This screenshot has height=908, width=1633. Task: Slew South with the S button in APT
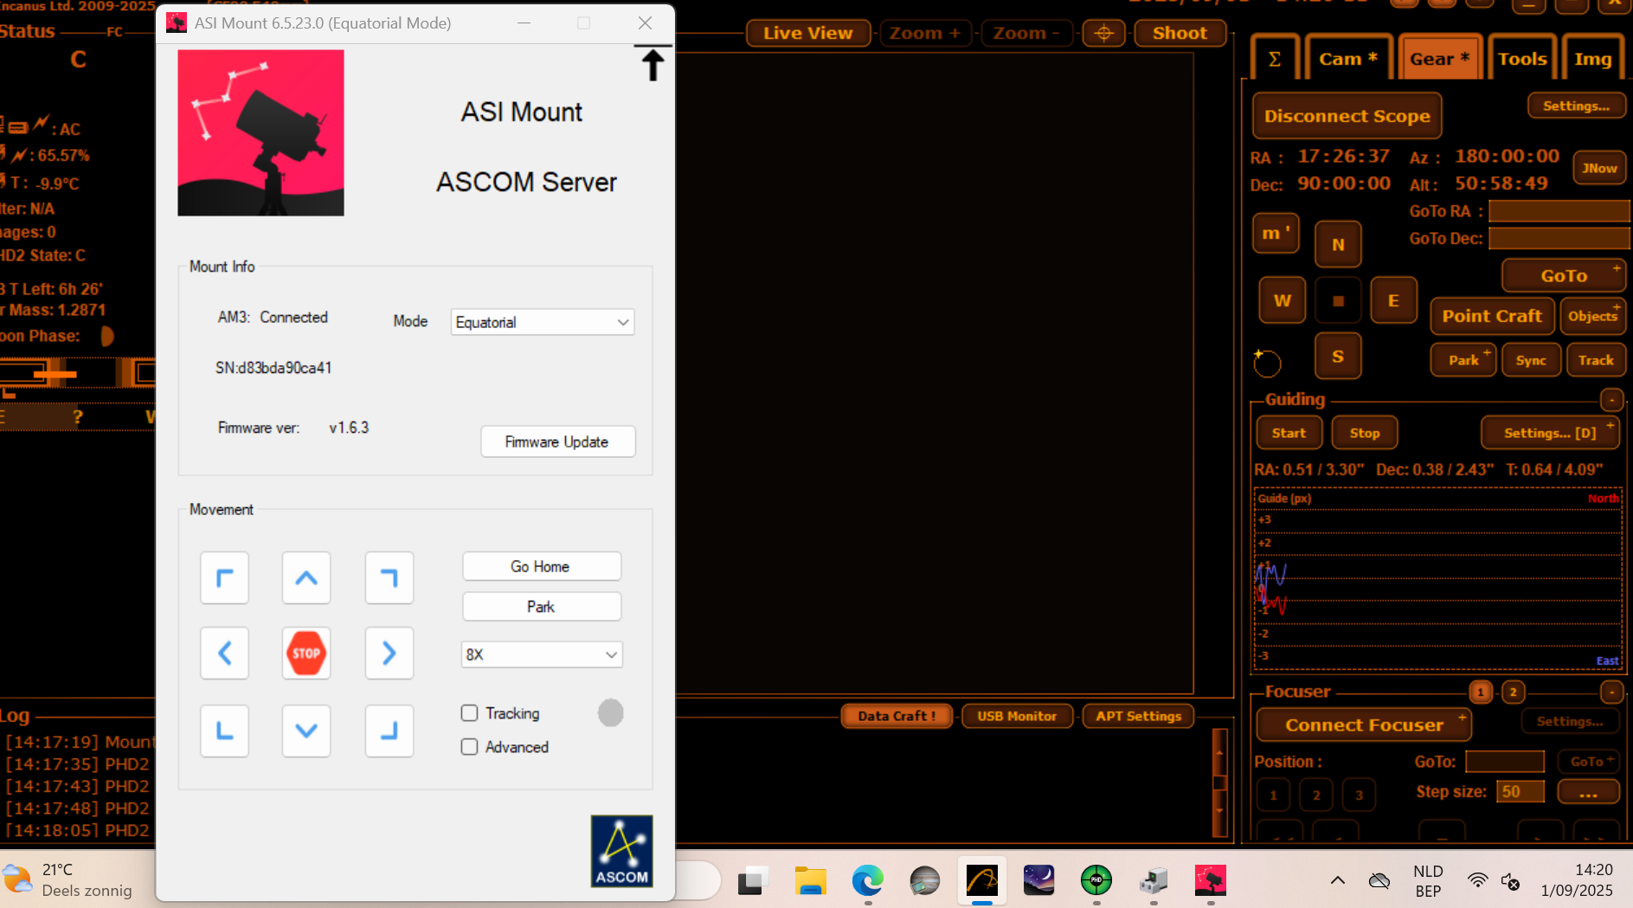(1338, 356)
